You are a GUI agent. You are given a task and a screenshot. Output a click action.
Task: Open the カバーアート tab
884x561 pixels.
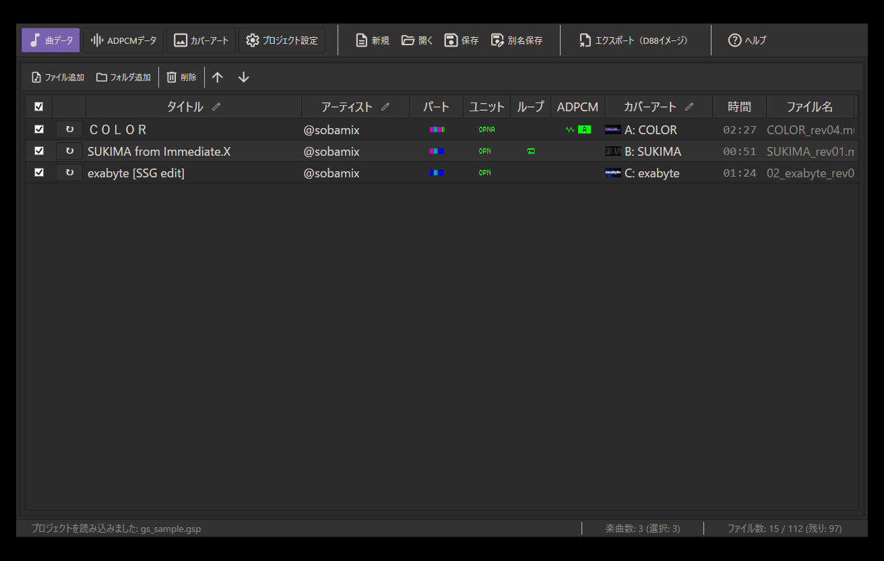[201, 40]
